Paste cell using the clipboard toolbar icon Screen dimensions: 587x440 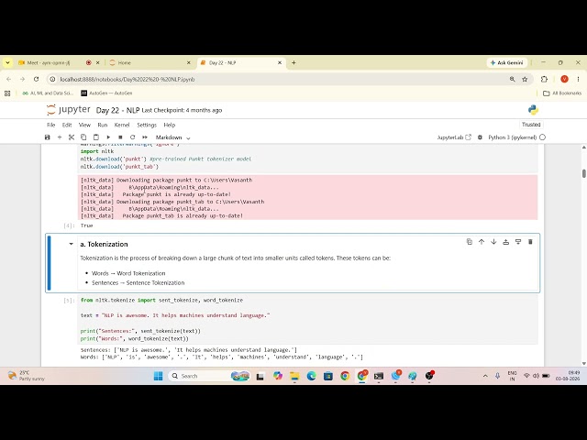[95, 137]
